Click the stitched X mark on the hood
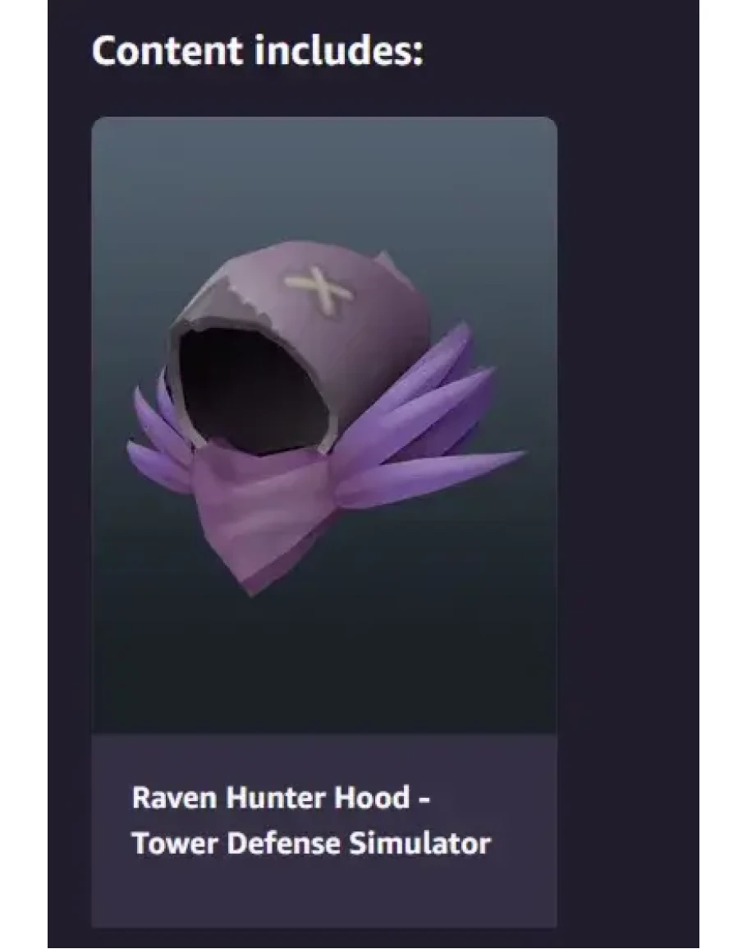 [x=318, y=288]
